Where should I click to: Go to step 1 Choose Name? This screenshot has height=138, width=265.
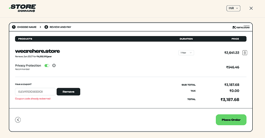pos(27,27)
